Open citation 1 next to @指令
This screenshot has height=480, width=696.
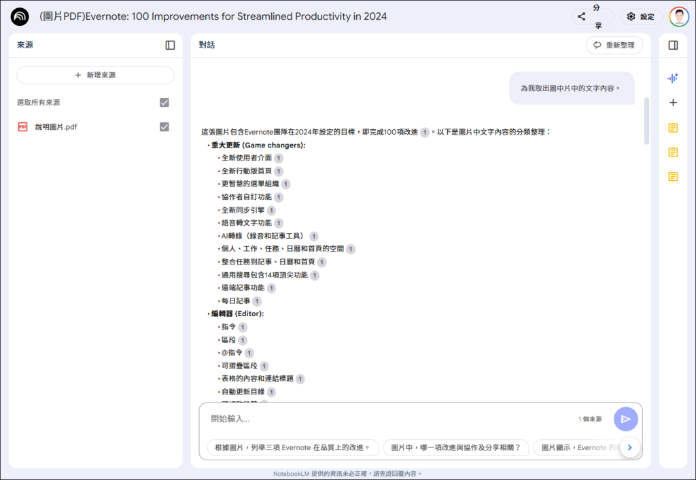(x=249, y=353)
